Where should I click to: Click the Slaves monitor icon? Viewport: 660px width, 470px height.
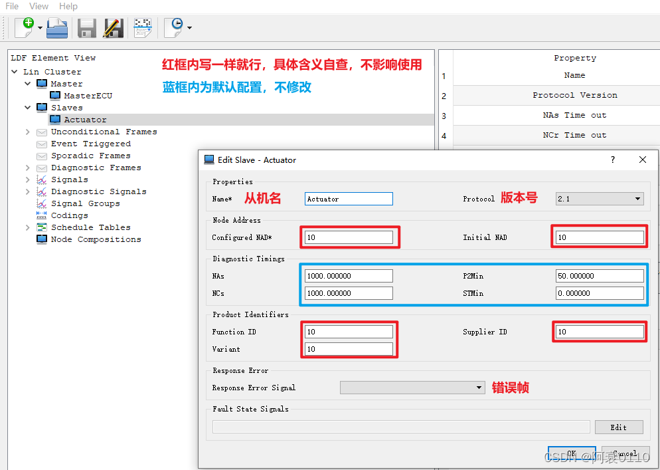pyautogui.click(x=42, y=108)
